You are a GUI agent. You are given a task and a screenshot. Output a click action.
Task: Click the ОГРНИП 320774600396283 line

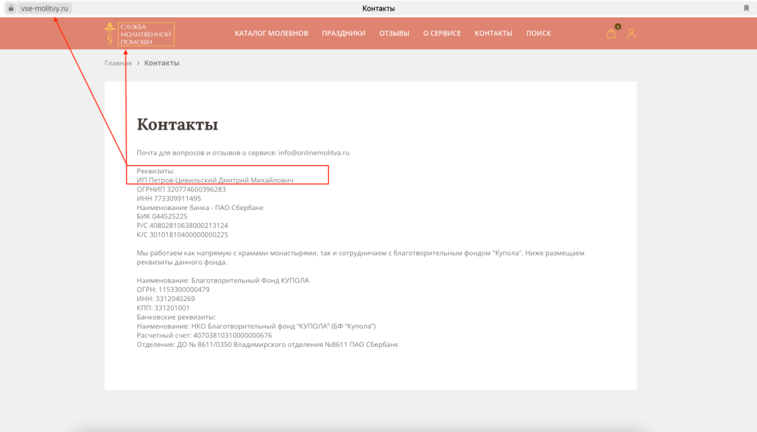point(181,189)
